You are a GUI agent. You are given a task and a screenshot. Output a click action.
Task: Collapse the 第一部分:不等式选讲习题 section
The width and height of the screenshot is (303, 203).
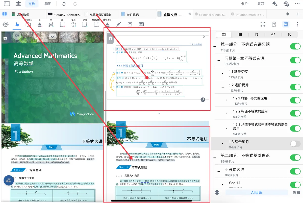coord(215,46)
